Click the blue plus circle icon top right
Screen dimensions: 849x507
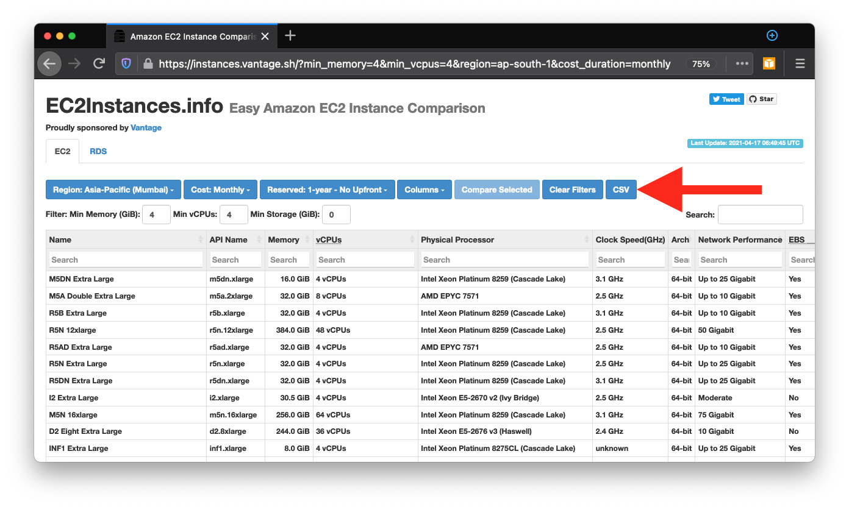(772, 36)
